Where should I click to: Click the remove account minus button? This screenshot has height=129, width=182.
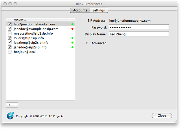coord(15,105)
